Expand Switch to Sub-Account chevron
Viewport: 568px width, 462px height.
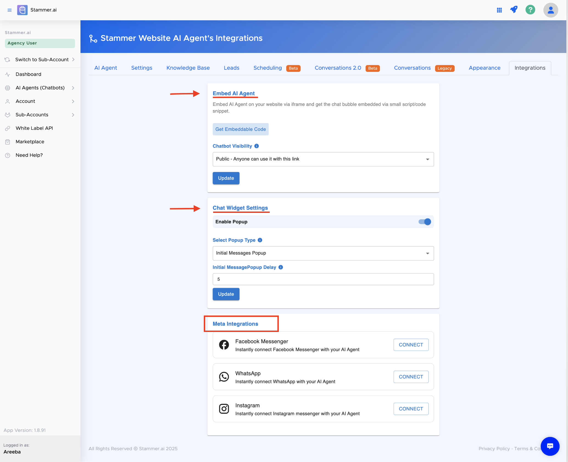[x=73, y=60]
